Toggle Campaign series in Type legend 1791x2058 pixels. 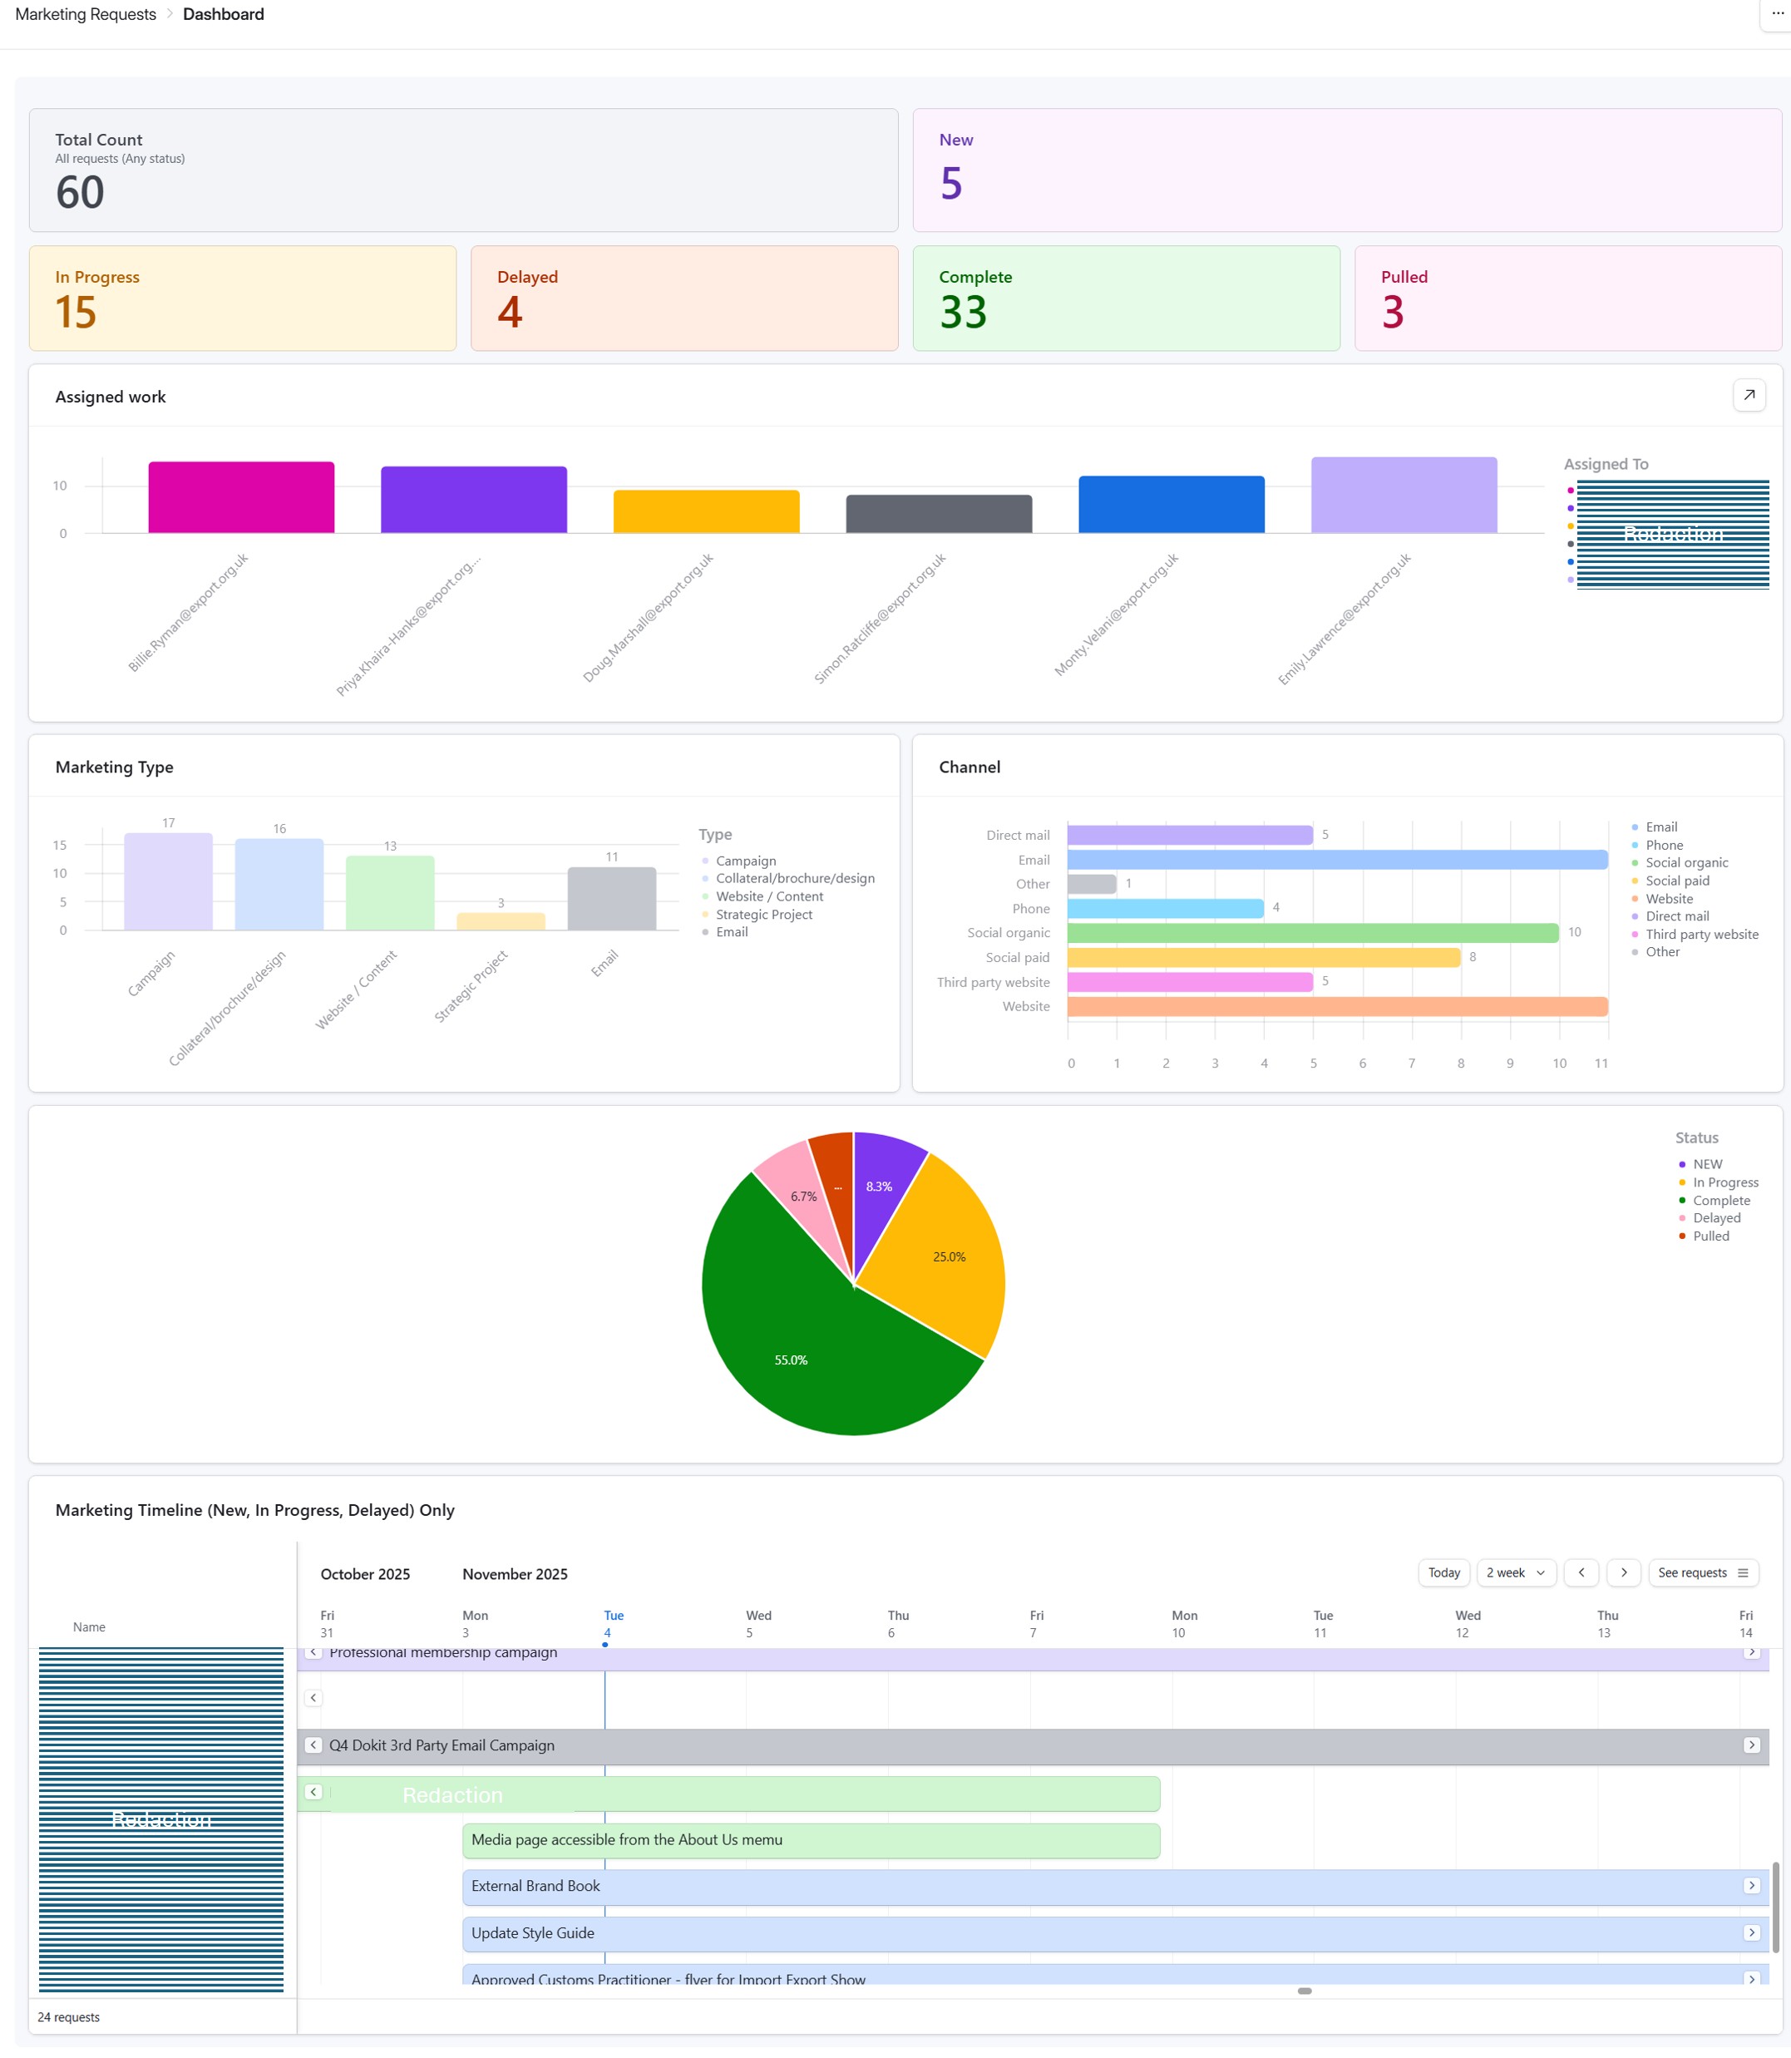(744, 861)
